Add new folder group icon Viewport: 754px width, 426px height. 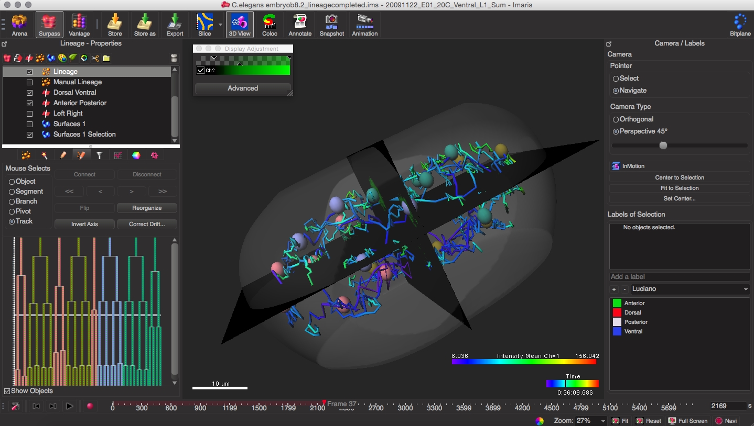tap(106, 58)
